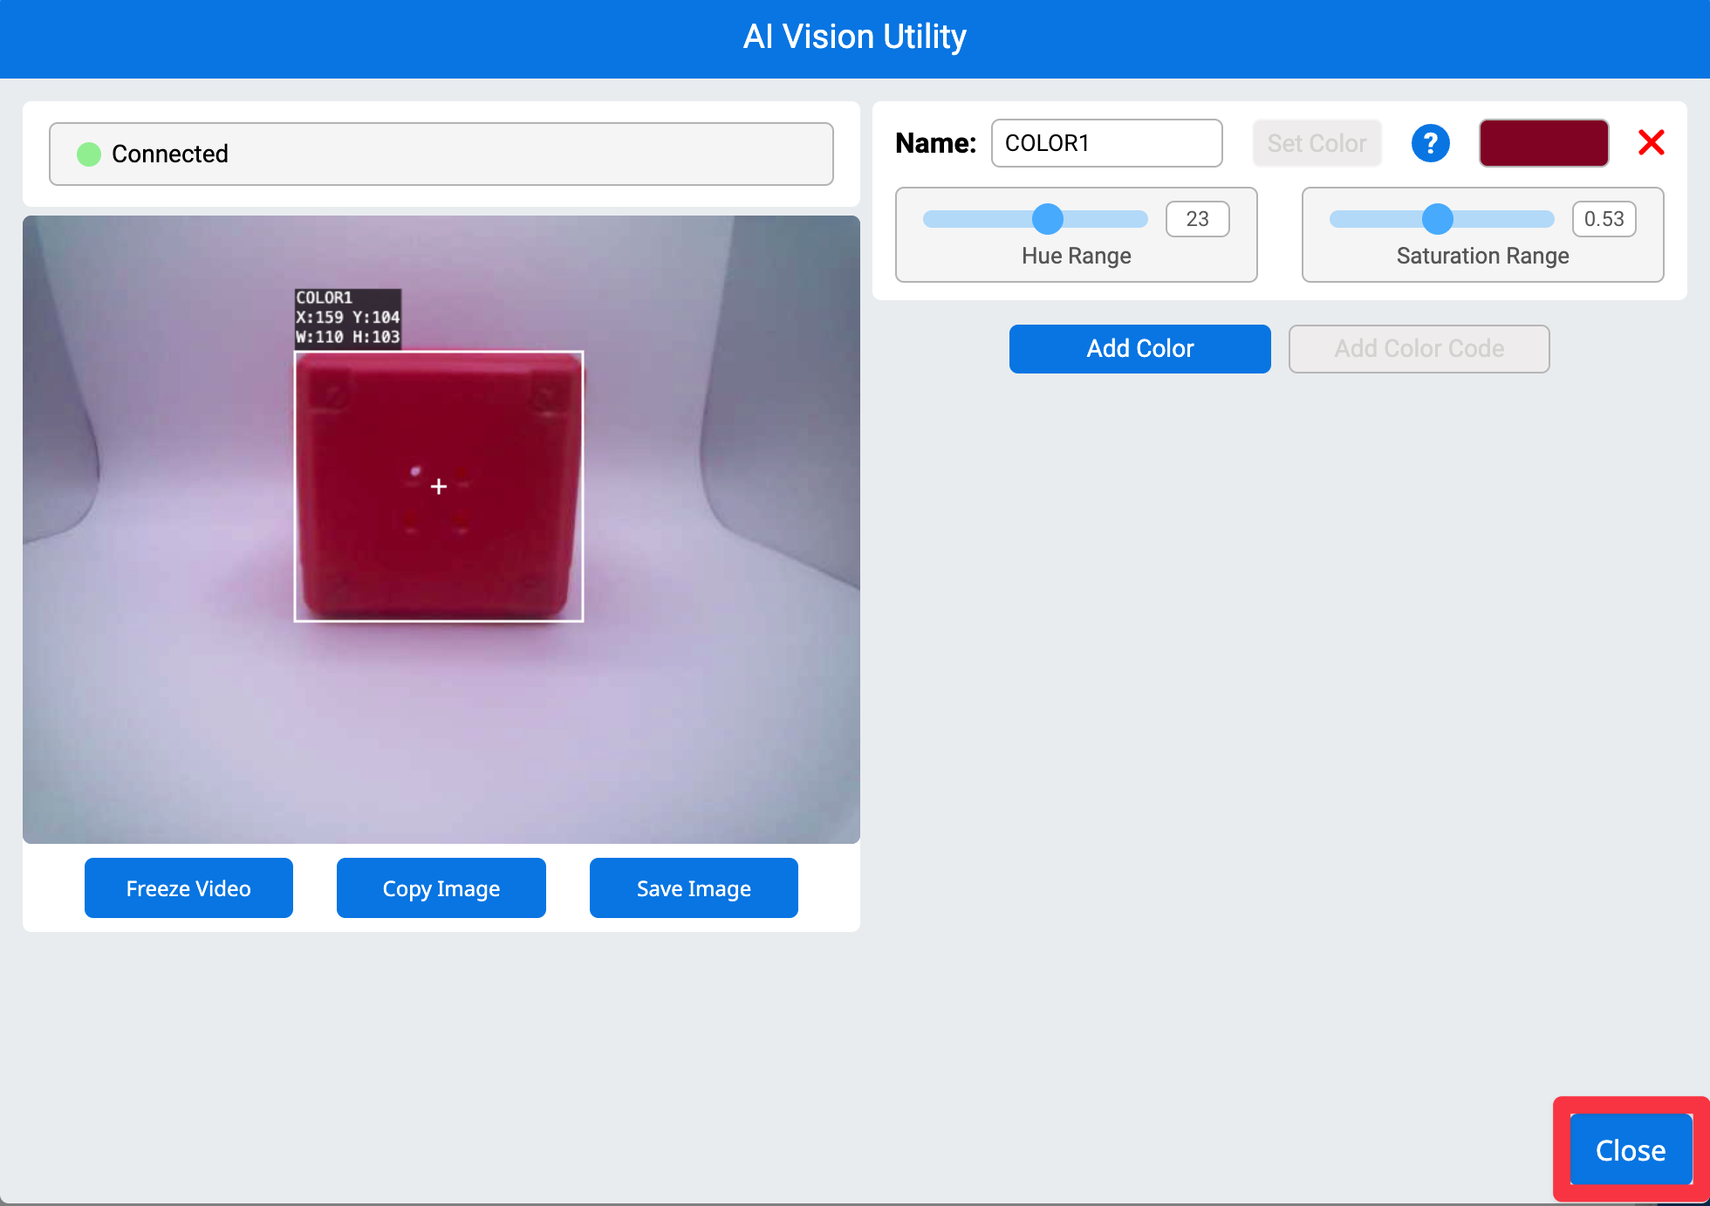Click the COLOR1 detection label overlay

[346, 318]
